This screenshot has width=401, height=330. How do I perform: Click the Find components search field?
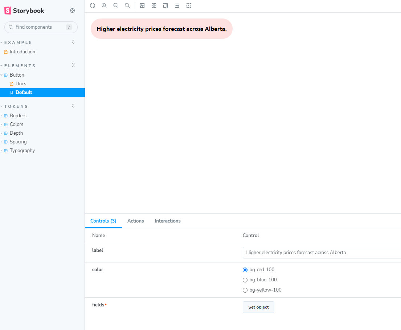[x=38, y=27]
